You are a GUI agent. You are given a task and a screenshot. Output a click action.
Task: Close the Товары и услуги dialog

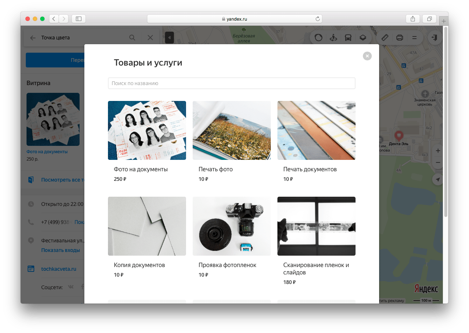tap(367, 56)
